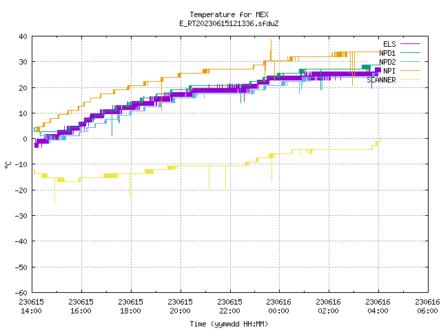Click the °C y-axis unit label
This screenshot has width=441, height=330.
8,165
